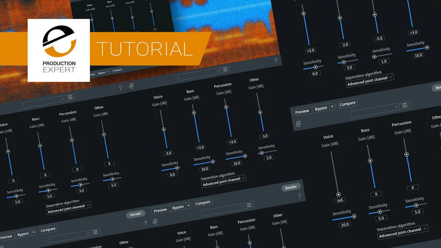Click the 1.0 sensitivity value field
This screenshot has width=441, height=248.
[x=384, y=62]
